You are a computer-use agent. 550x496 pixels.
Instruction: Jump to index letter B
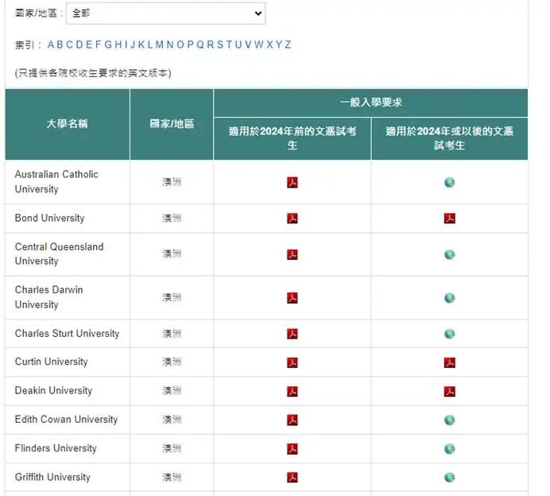(x=60, y=45)
